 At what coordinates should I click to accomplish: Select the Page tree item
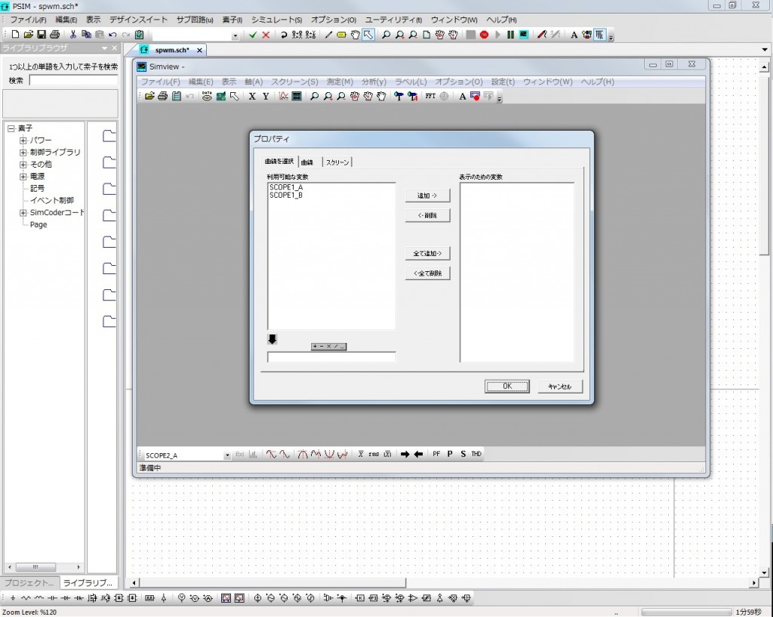(38, 224)
